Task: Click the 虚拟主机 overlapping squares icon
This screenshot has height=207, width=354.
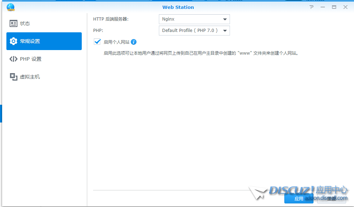Action: [x=14, y=77]
